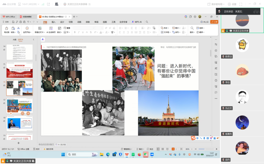
Task: Switch to the 插入 ribbon tab
Action: click(54, 22)
